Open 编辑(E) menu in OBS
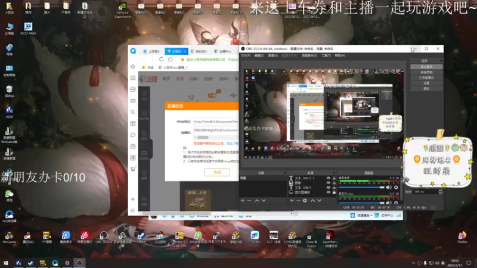This screenshot has height=268, width=477. pyautogui.click(x=259, y=55)
